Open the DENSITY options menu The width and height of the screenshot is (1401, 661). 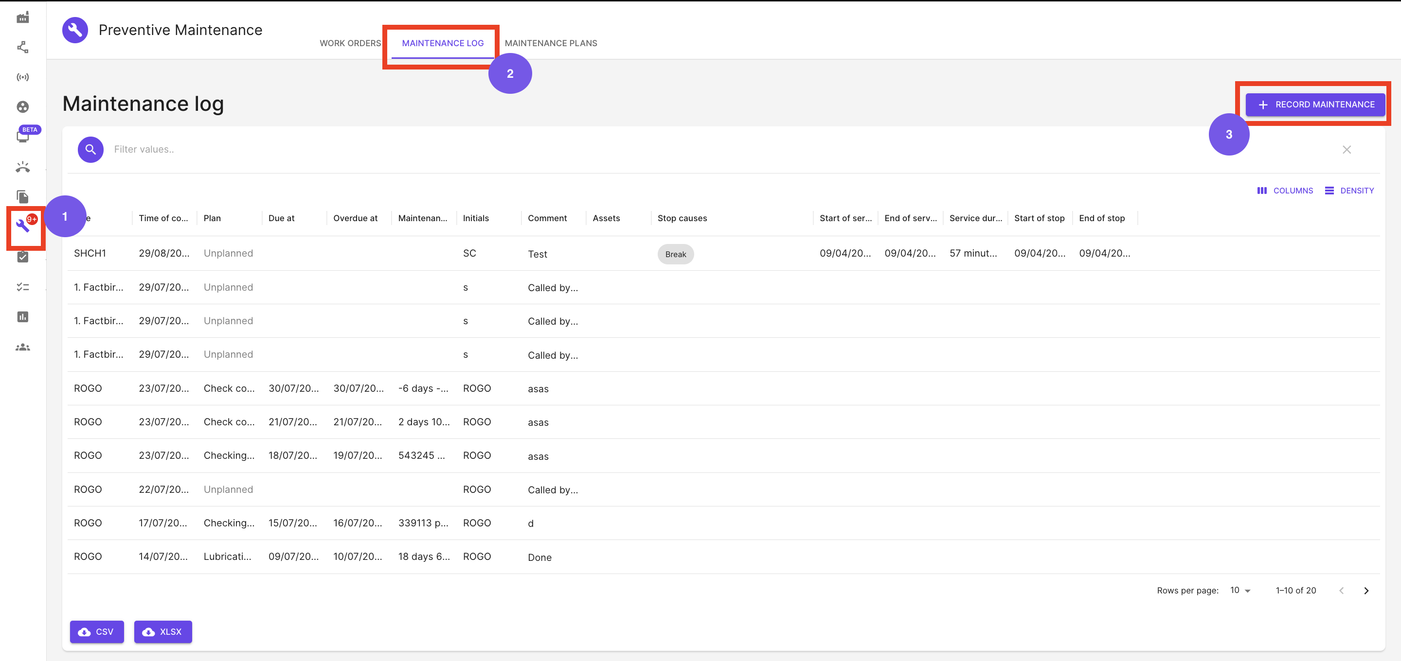(x=1350, y=190)
